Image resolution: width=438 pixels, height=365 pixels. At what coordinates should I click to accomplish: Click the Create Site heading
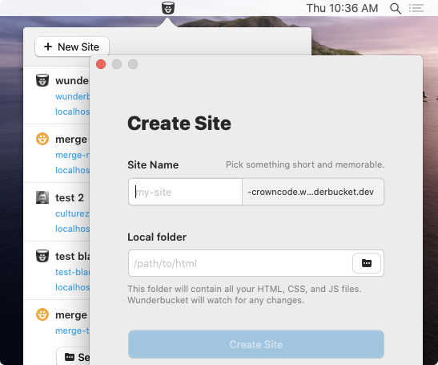tap(179, 124)
